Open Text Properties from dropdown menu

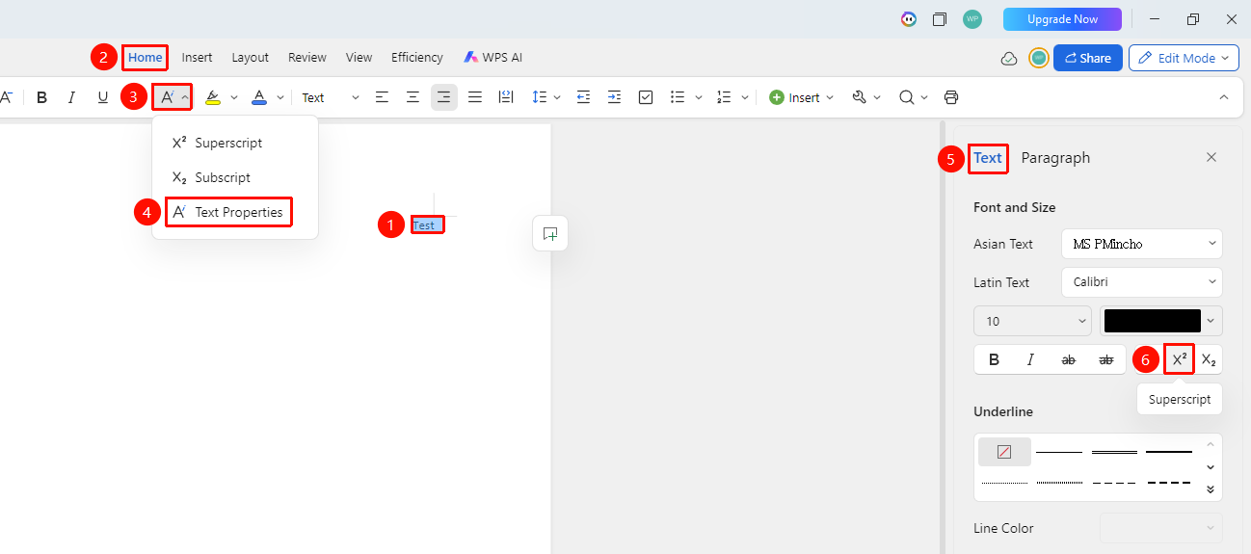pyautogui.click(x=228, y=212)
